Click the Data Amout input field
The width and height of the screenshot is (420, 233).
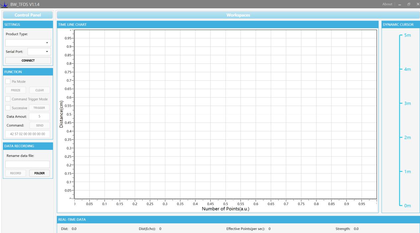point(39,116)
